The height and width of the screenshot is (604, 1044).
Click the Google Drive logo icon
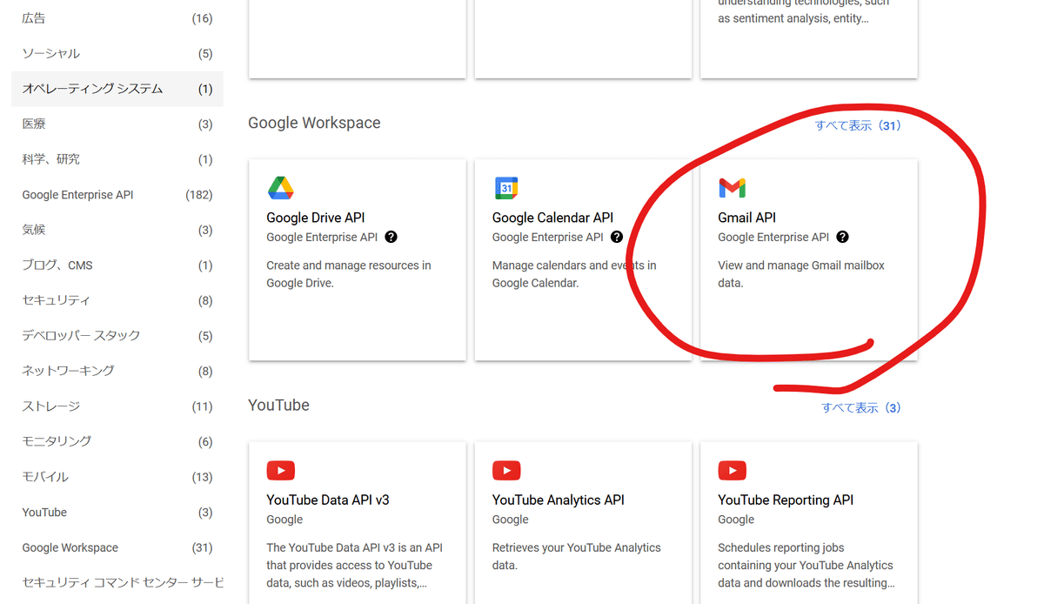point(280,188)
